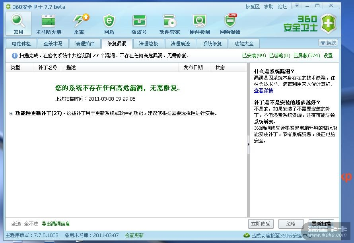Open the 已安装(99) list

coord(254,56)
